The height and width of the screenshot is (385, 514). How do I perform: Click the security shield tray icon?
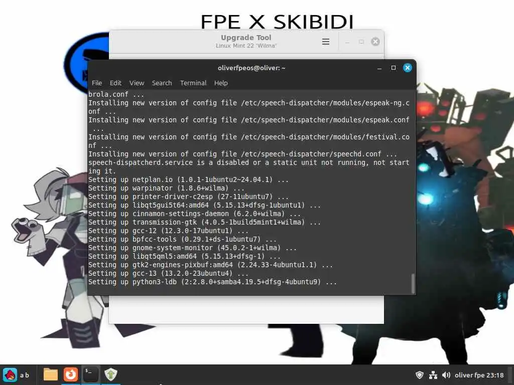419,375
